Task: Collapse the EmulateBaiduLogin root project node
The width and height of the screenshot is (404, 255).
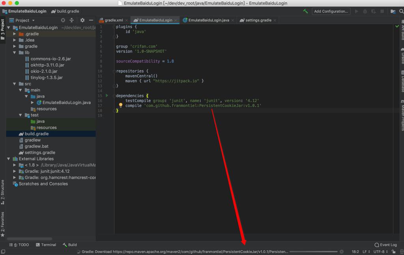Action: pyautogui.click(x=9, y=28)
